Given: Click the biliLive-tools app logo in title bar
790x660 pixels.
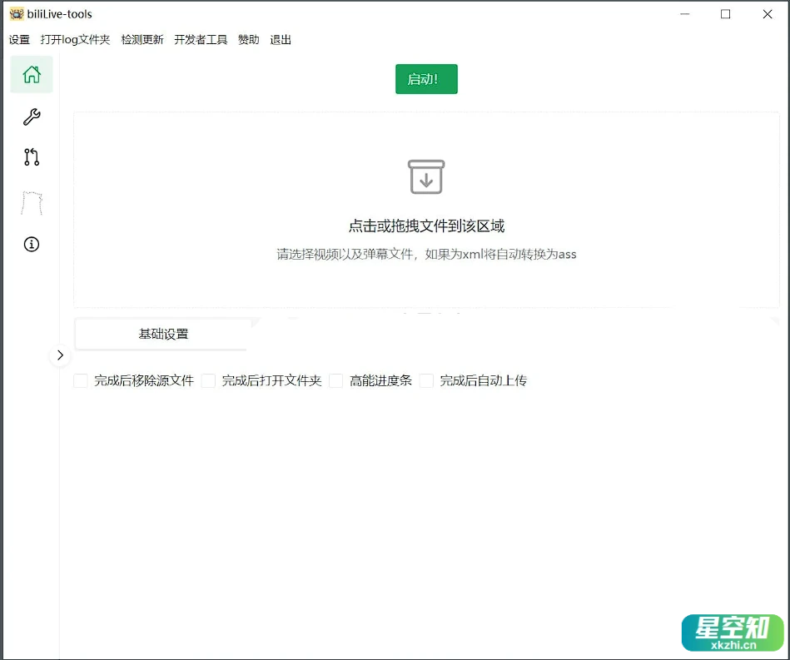Looking at the screenshot, I should coord(18,12).
